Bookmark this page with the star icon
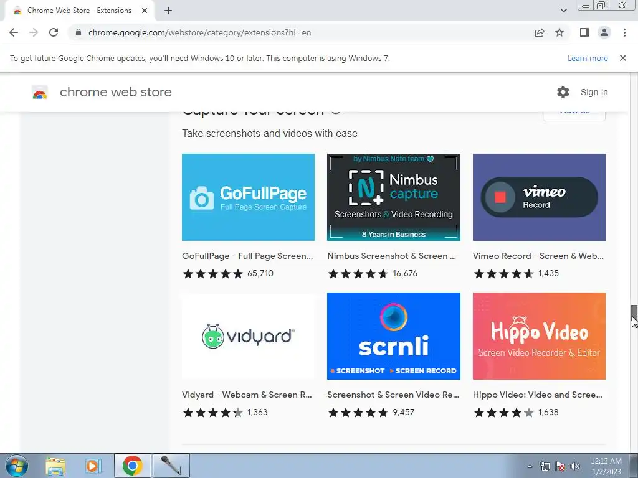This screenshot has height=478, width=638. coord(559,32)
